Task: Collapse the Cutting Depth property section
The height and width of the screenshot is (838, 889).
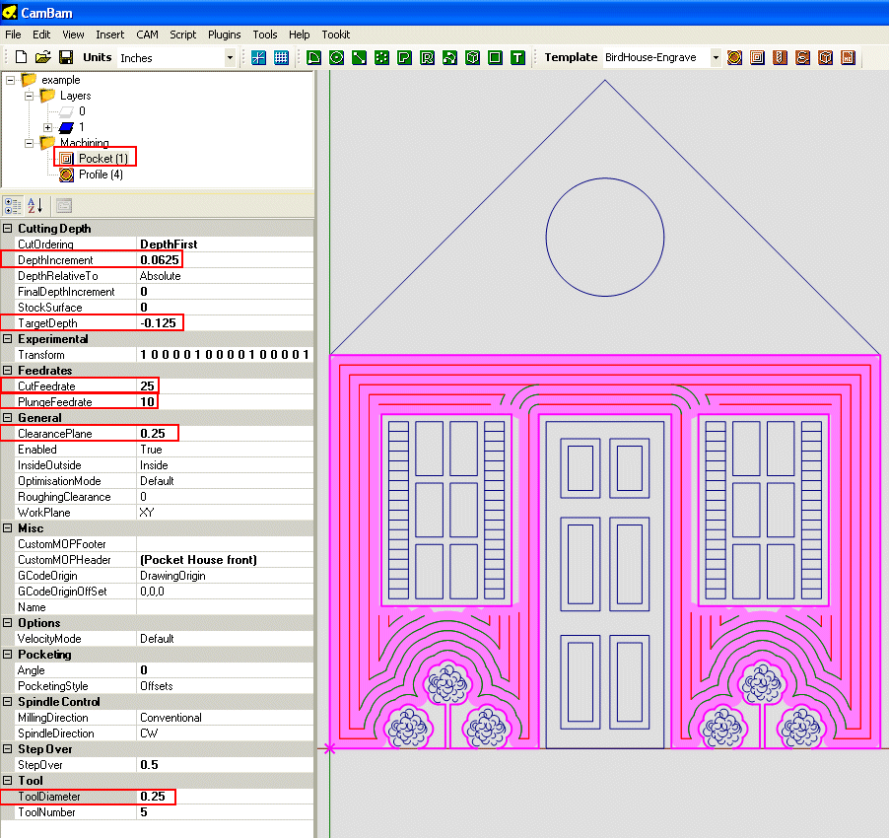Action: [8, 229]
